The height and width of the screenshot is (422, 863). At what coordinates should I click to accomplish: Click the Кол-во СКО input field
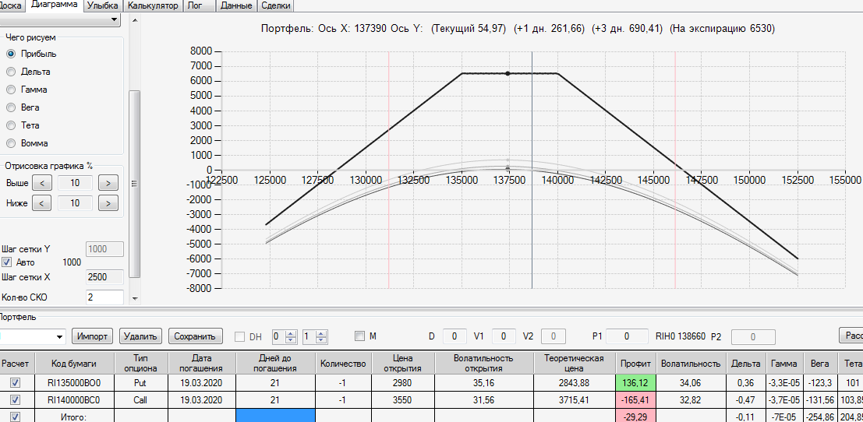pyautogui.click(x=104, y=298)
